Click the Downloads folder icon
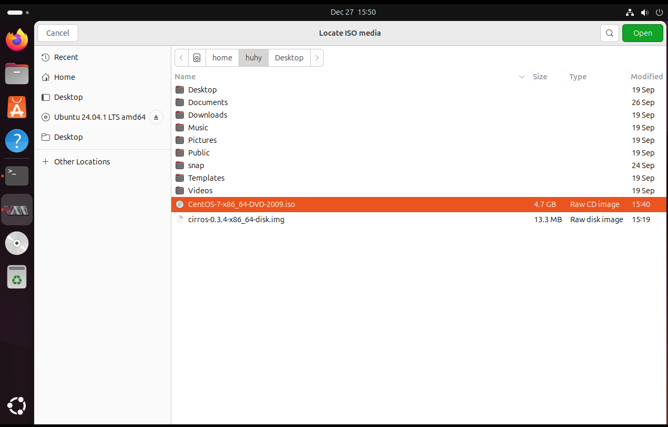The width and height of the screenshot is (668, 427). 180,115
